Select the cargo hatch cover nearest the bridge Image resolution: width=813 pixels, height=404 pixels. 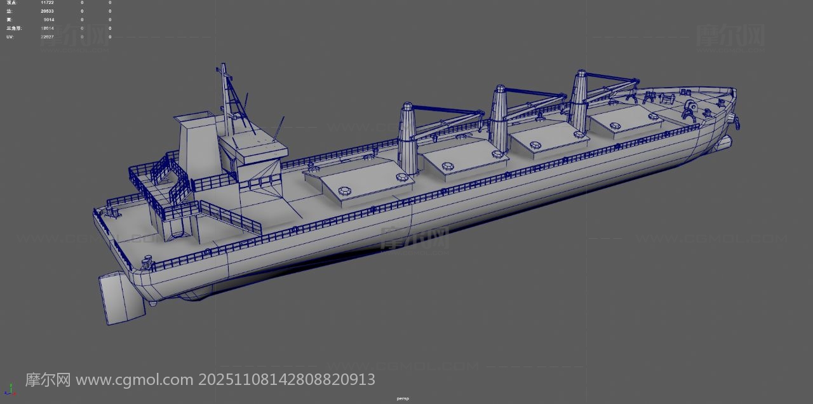pos(359,180)
